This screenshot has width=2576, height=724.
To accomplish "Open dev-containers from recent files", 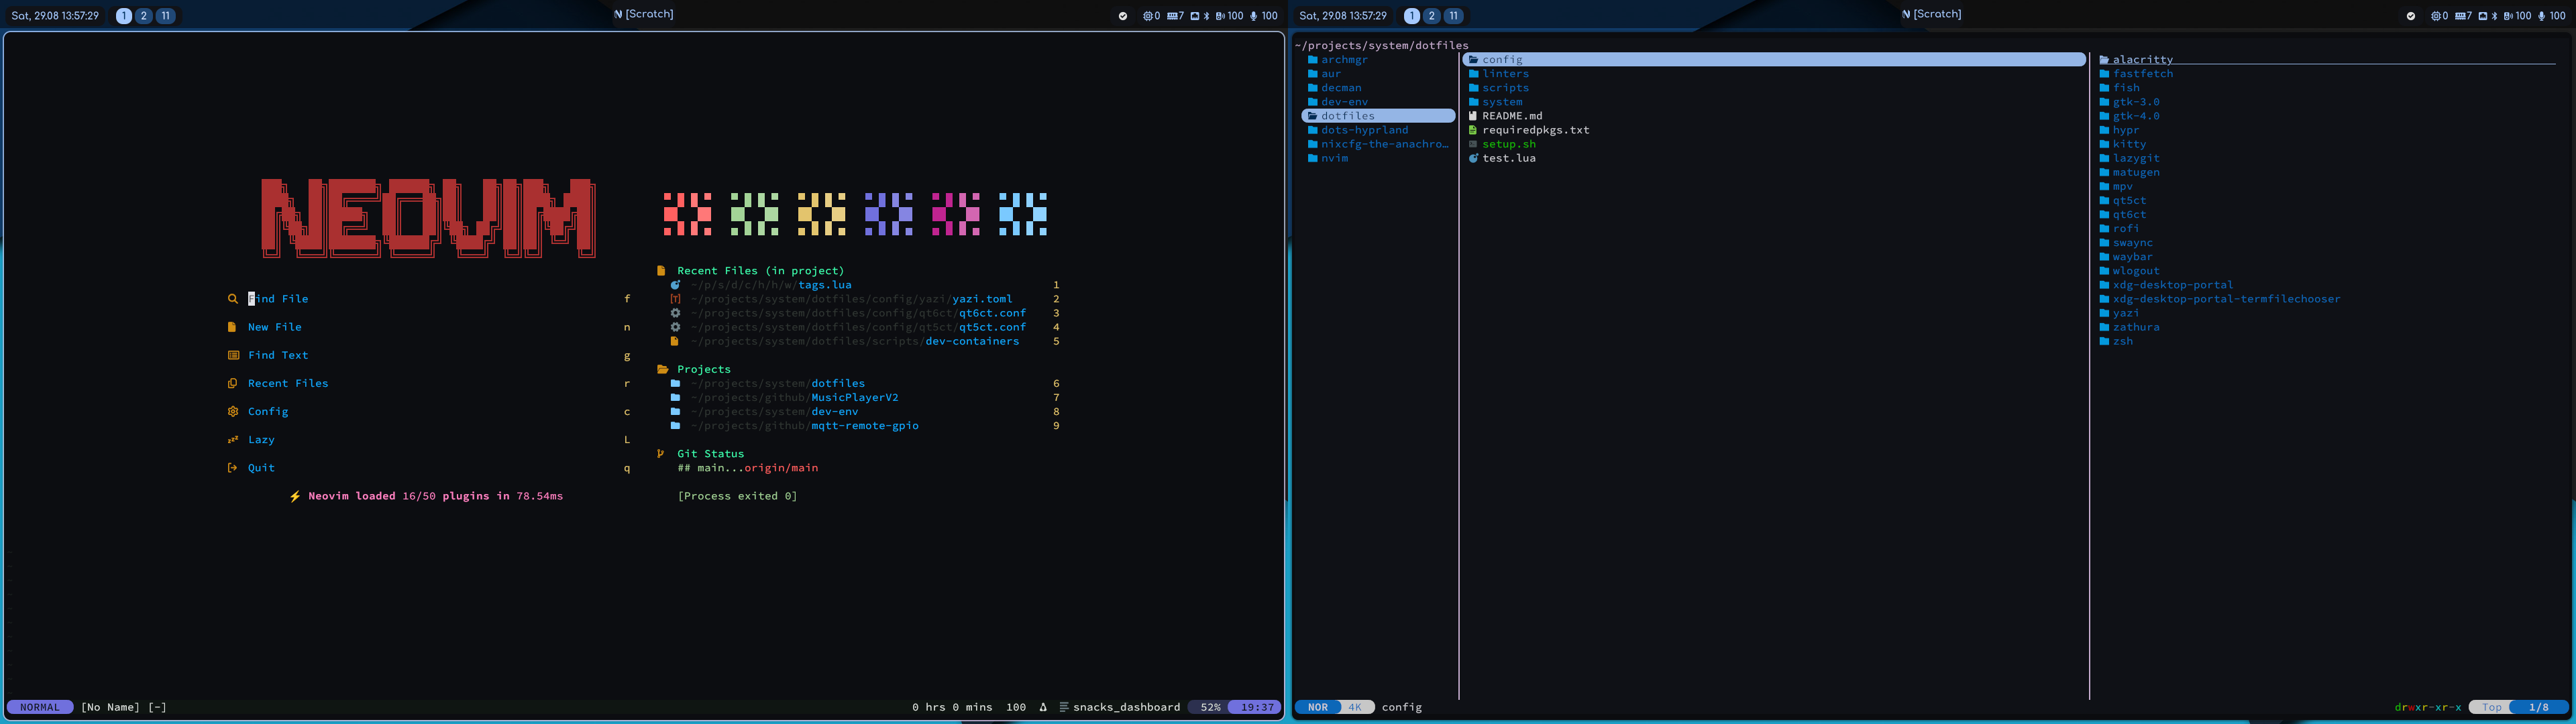I will click(972, 341).
